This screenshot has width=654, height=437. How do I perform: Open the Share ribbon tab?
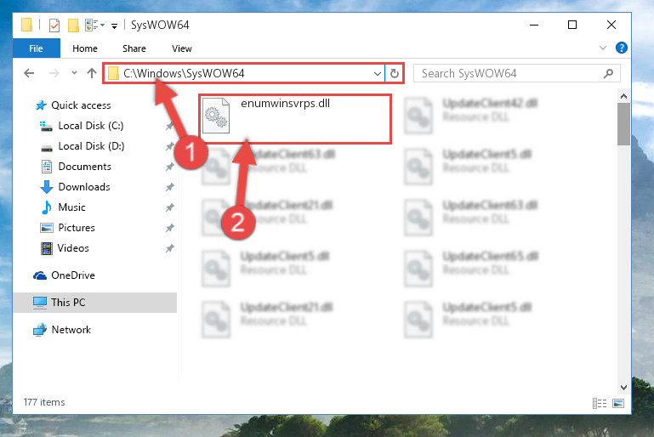[134, 48]
